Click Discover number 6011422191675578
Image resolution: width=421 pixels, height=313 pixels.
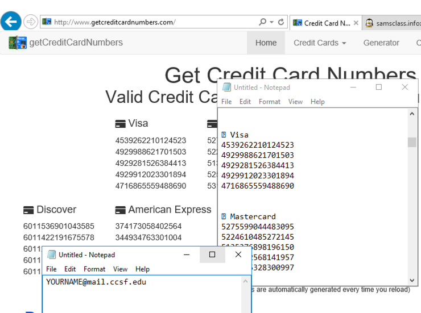[59, 237]
